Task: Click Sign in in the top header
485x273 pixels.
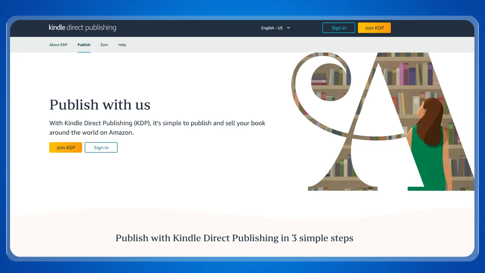Action: (339, 28)
